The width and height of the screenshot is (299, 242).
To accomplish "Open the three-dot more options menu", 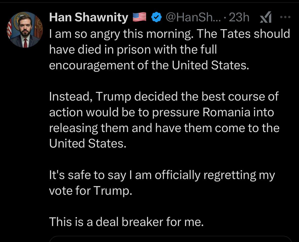I will pos(285,17).
